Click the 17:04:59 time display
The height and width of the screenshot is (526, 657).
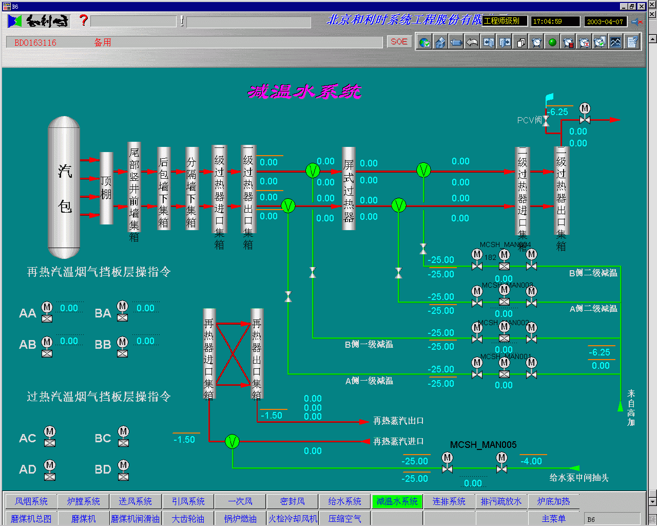[x=555, y=22]
